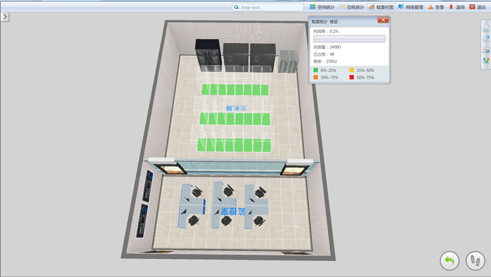The height and width of the screenshot is (277, 491).
Task: Toggle the 载重柱图 load chart
Action: click(x=381, y=7)
